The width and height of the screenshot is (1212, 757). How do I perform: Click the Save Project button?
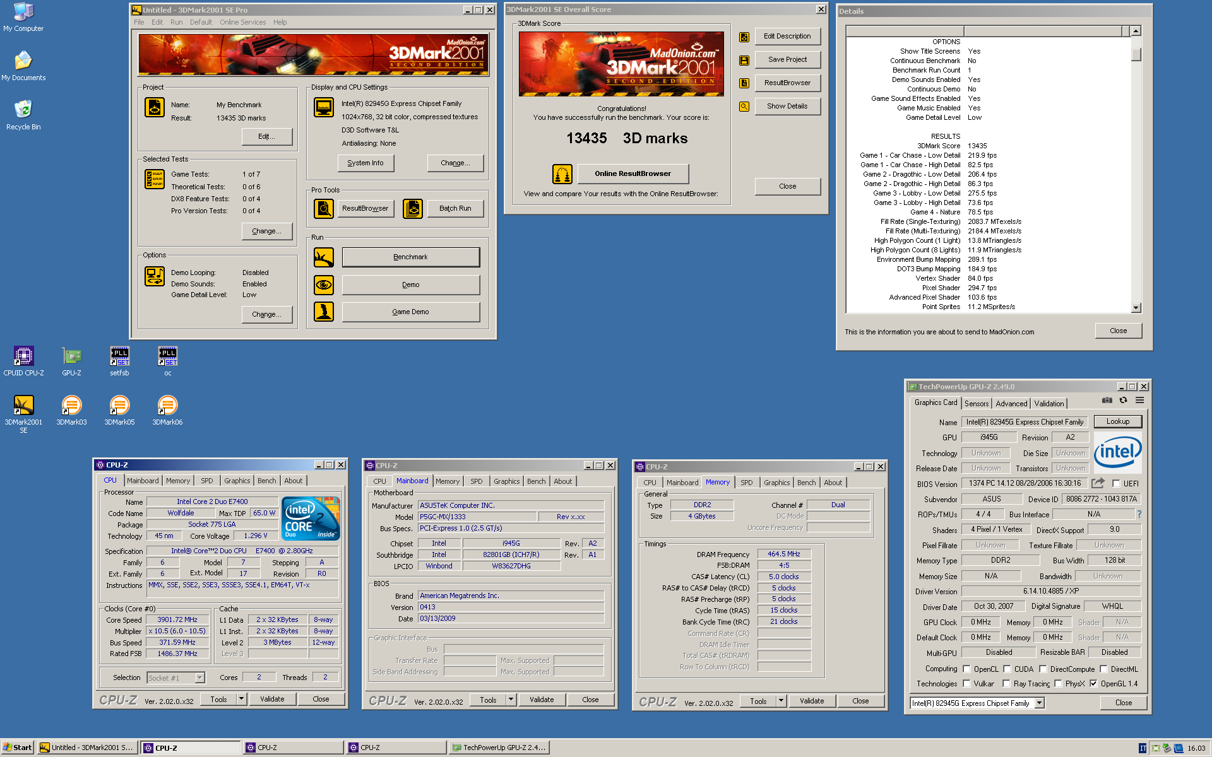(x=787, y=60)
